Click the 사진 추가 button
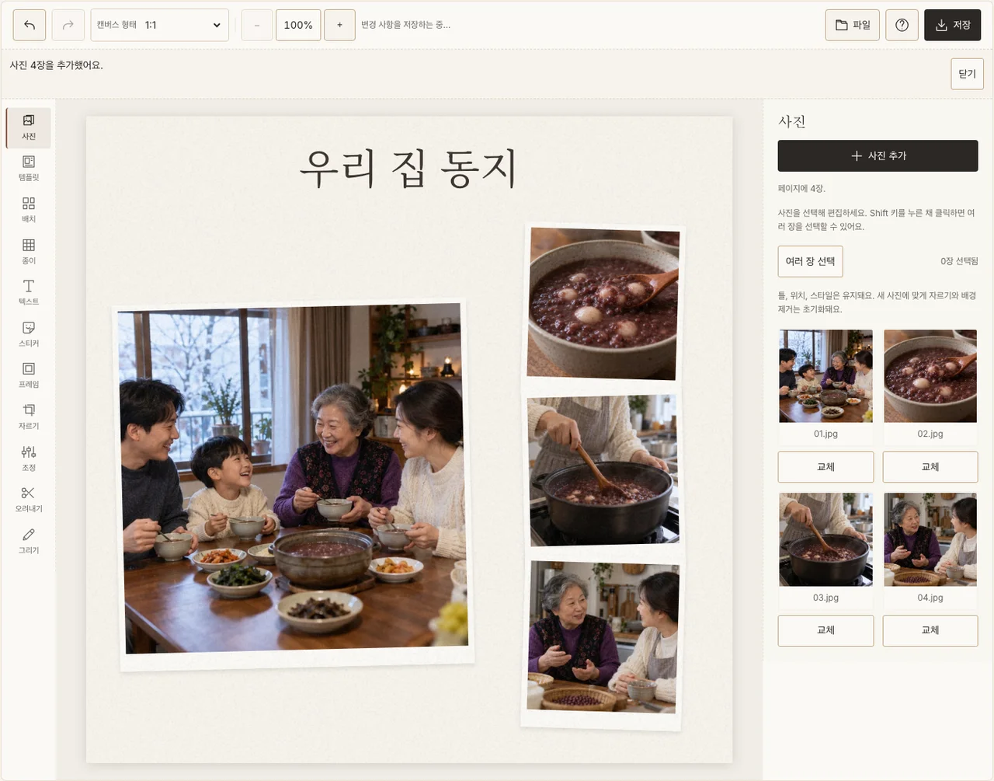The width and height of the screenshot is (994, 781). pyautogui.click(x=878, y=155)
